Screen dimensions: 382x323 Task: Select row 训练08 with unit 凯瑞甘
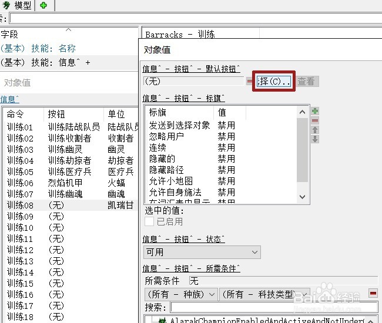coord(72,205)
